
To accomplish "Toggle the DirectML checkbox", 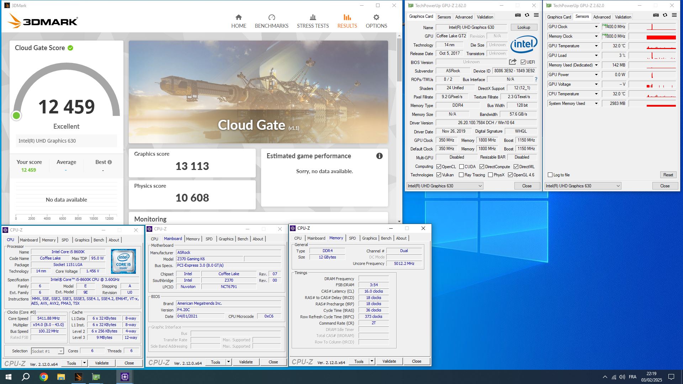I will click(x=516, y=167).
